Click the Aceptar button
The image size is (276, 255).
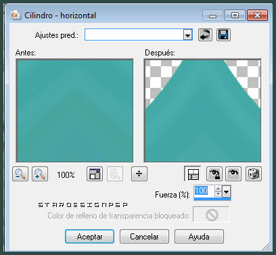pos(89,237)
